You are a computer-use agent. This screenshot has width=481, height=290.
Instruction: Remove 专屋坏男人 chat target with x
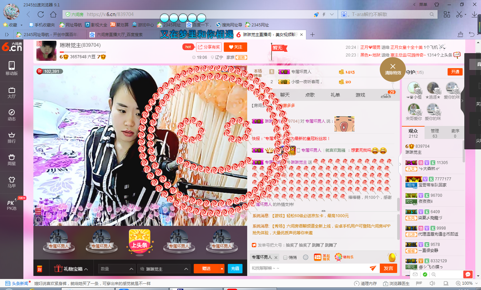click(276, 257)
